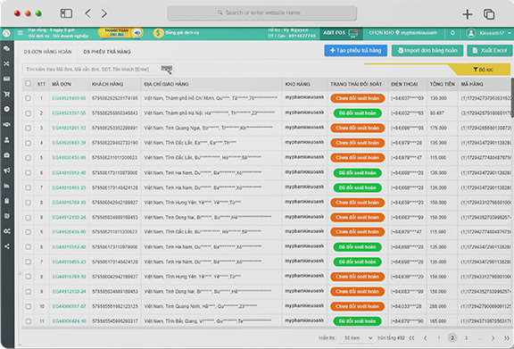This screenshot has width=514, height=349.
Task: Open the chart reports sidebar icon
Action: click(6, 186)
